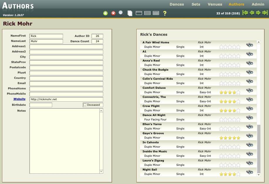Switch to table view grid icon

(156, 13)
